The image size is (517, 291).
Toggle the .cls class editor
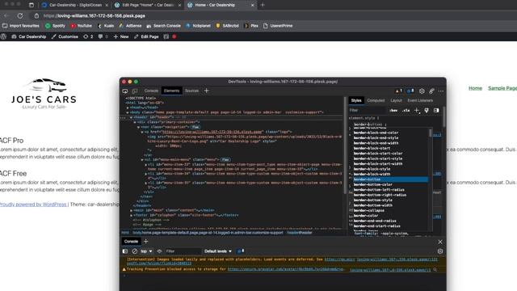pyautogui.click(x=406, y=110)
